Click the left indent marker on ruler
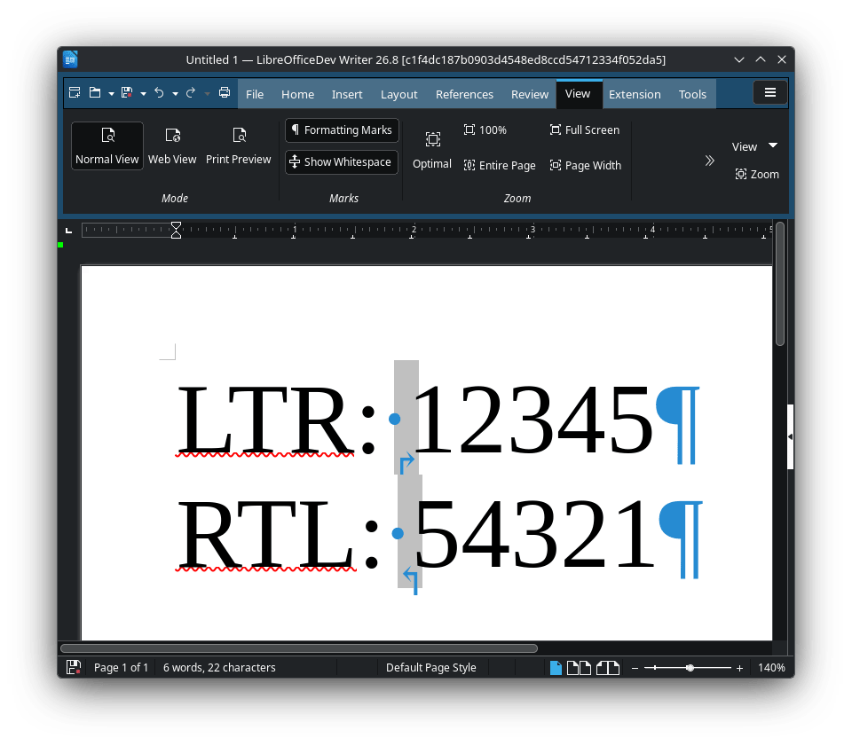The height and width of the screenshot is (746, 852). click(x=176, y=231)
